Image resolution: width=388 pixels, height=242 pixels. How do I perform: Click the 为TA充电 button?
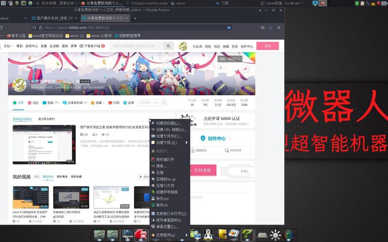tap(202, 170)
